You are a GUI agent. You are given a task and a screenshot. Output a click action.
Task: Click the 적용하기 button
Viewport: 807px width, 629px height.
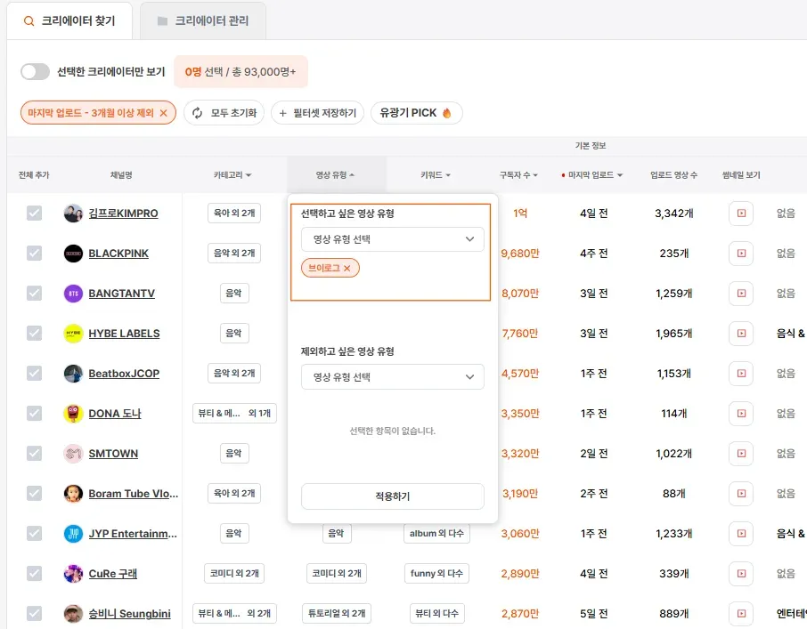(393, 496)
